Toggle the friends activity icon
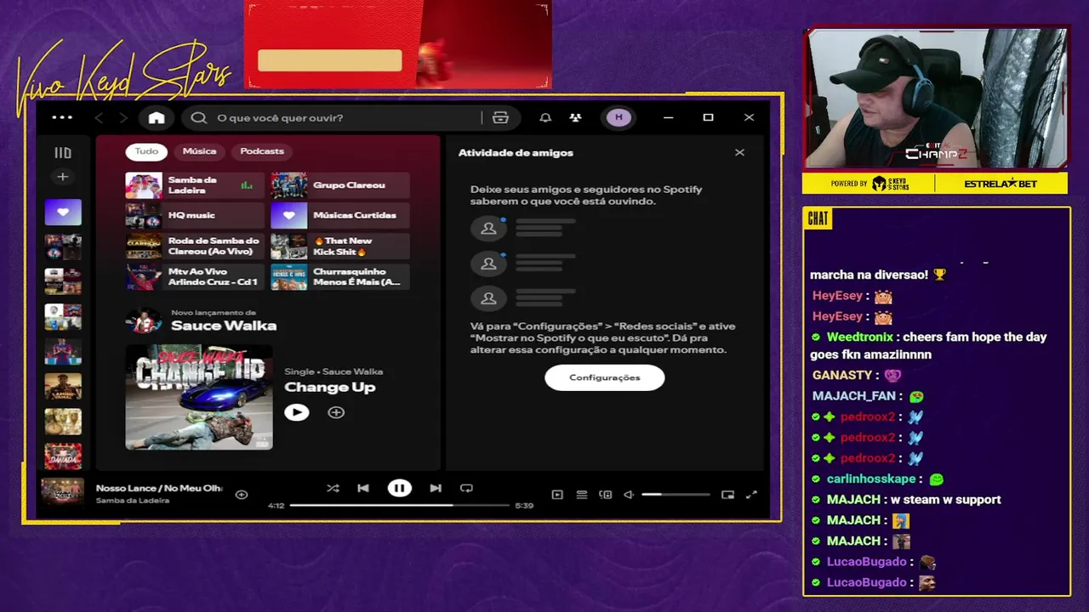The width and height of the screenshot is (1089, 612). coord(576,117)
